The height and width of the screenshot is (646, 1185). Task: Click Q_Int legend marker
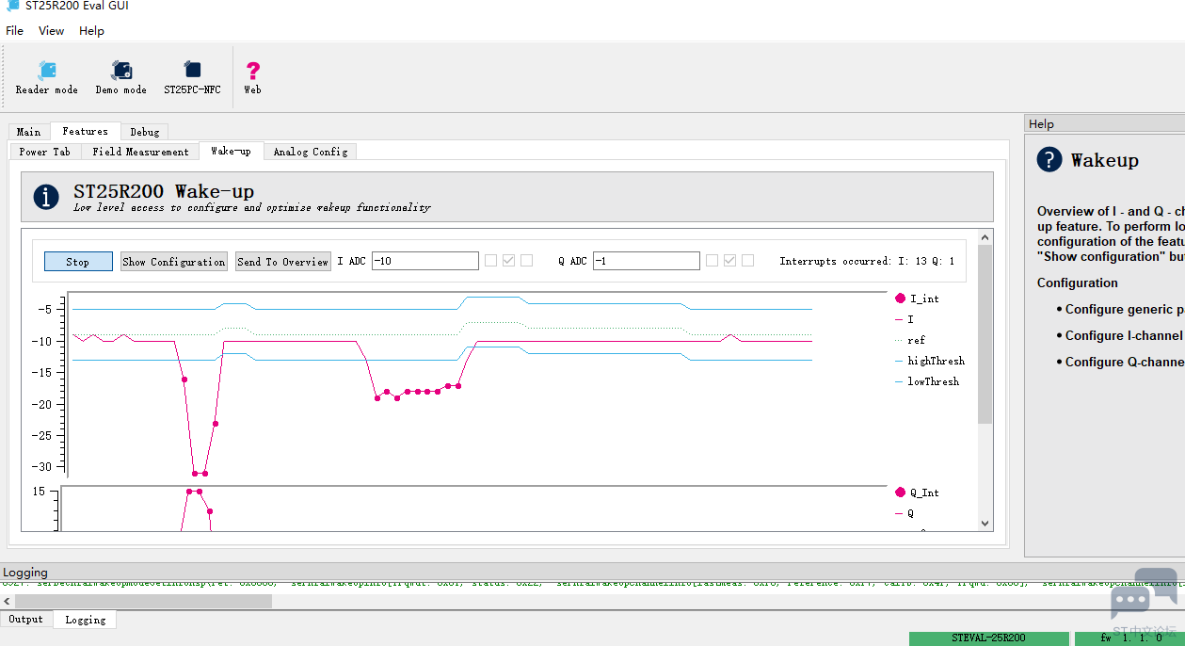(x=900, y=493)
